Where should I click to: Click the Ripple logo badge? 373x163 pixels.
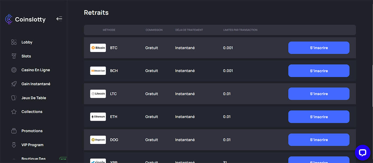pyautogui.click(x=98, y=161)
